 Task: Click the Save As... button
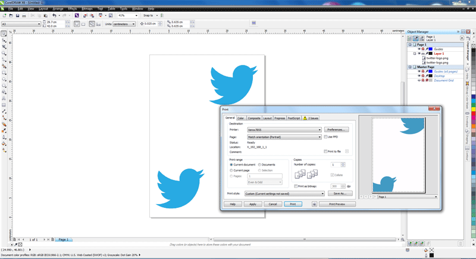click(x=340, y=194)
